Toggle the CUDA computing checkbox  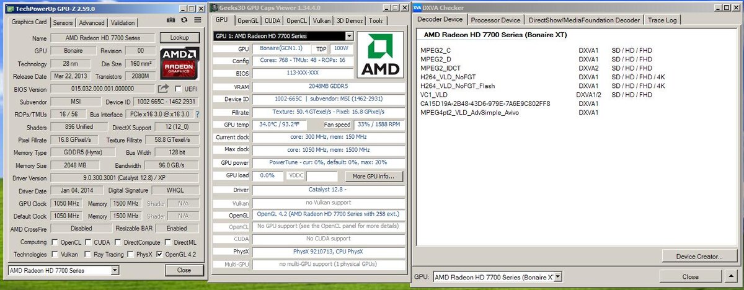pyautogui.click(x=89, y=242)
